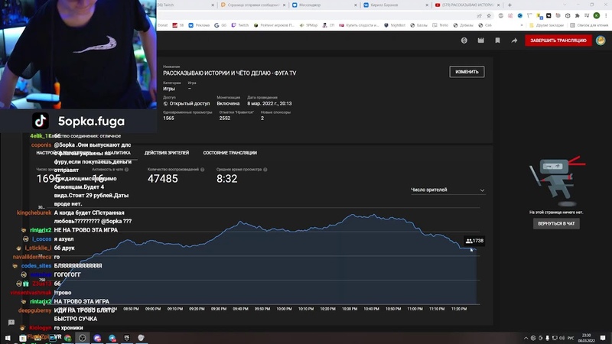Close the active YouTube stream tab
The height and width of the screenshot is (344, 612).
point(500,5)
